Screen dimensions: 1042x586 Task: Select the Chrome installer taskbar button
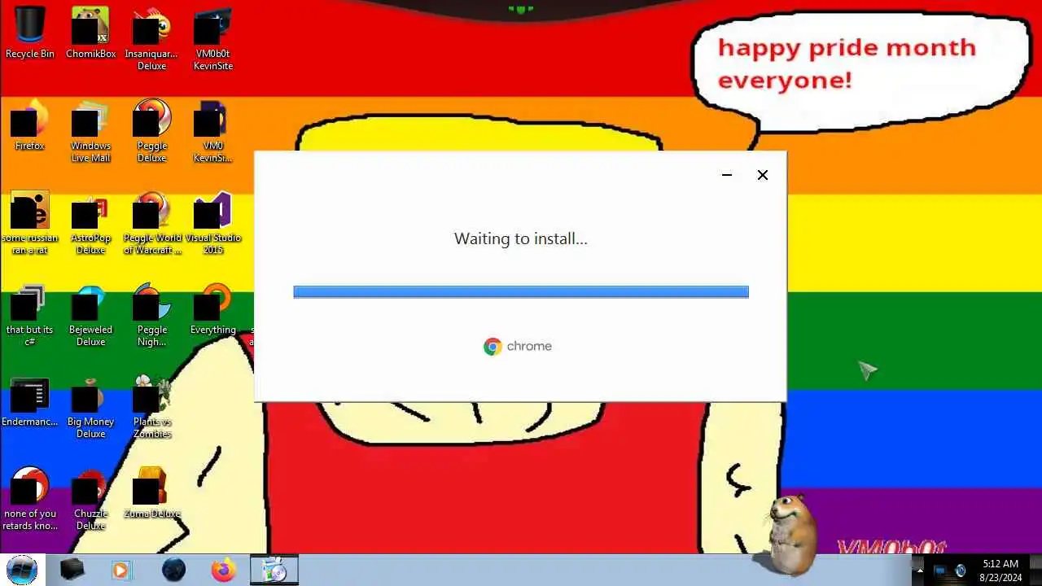tap(274, 571)
